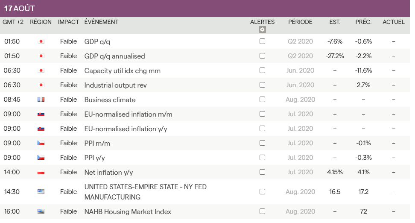
Task: Click the France flag for Business climate
Action: click(x=41, y=100)
